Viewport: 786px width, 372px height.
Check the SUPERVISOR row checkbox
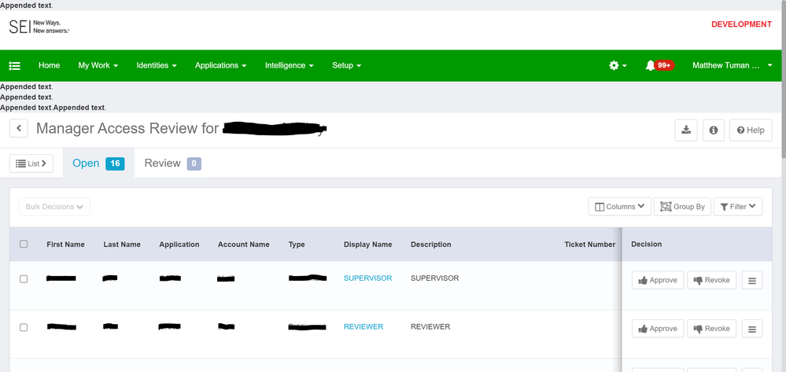24,279
